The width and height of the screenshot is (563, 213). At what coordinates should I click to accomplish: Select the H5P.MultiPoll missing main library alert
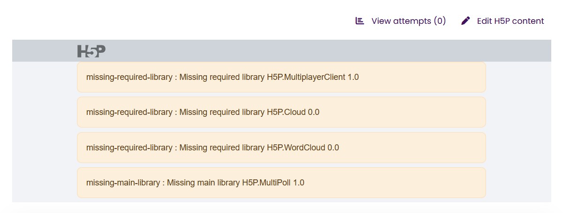pyautogui.click(x=281, y=183)
